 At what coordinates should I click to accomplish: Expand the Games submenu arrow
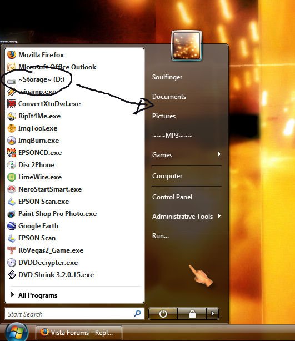[219, 154]
